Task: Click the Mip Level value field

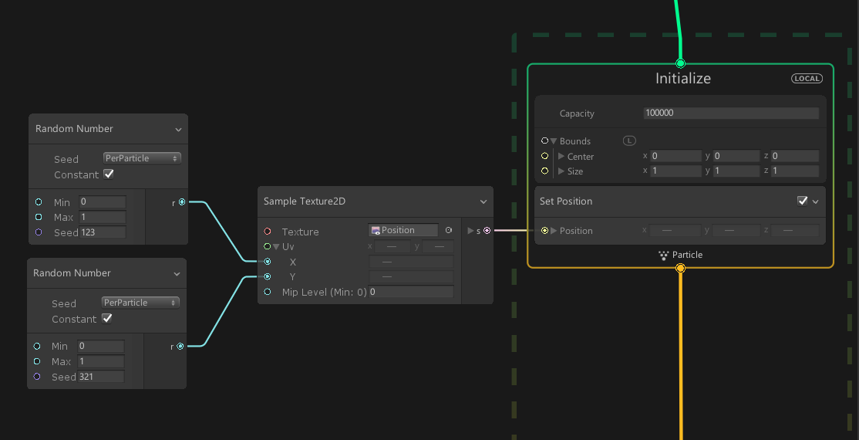Action: point(410,292)
